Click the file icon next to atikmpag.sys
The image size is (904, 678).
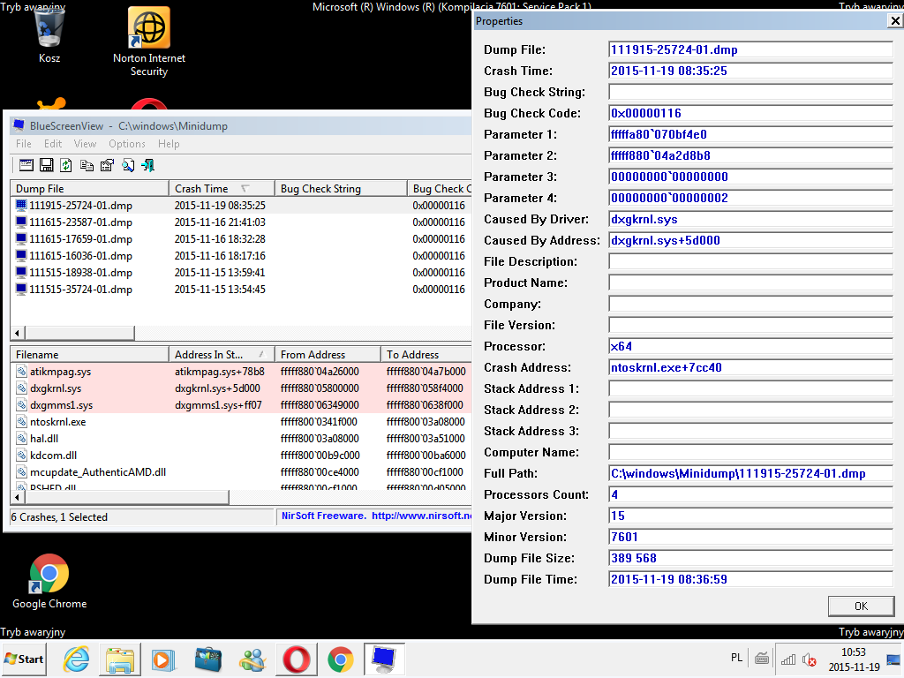point(21,372)
